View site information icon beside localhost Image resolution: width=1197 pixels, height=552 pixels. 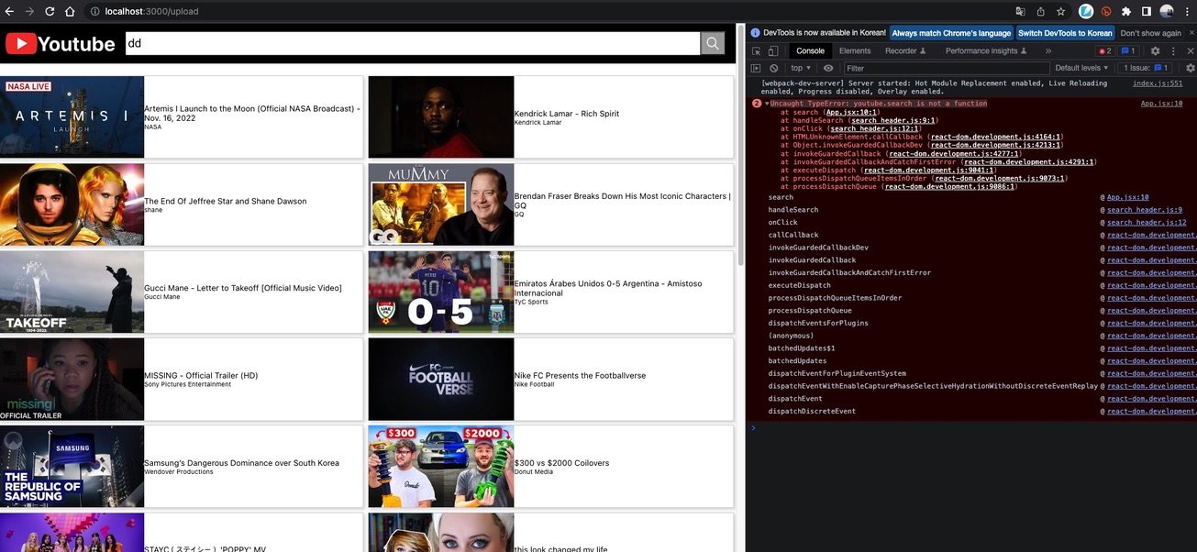pyautogui.click(x=94, y=11)
